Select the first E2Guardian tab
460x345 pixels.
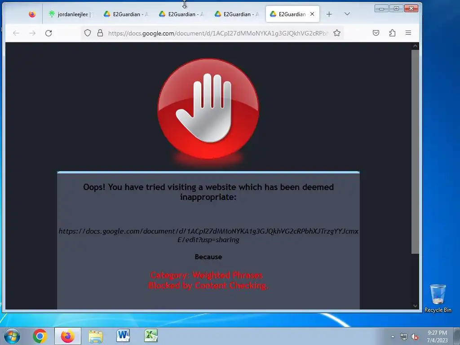tap(126, 14)
